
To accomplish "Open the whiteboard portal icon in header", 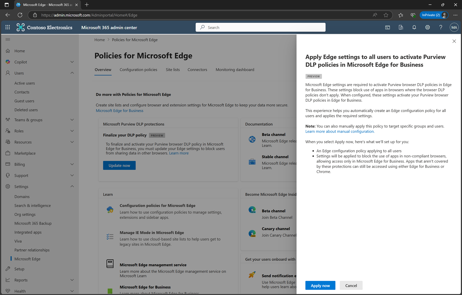I will (401, 27).
